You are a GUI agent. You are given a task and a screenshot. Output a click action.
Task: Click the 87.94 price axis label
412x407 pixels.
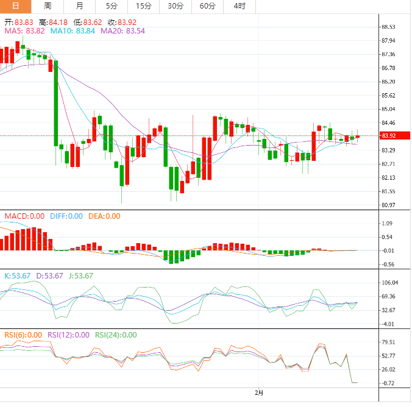pyautogui.click(x=388, y=40)
